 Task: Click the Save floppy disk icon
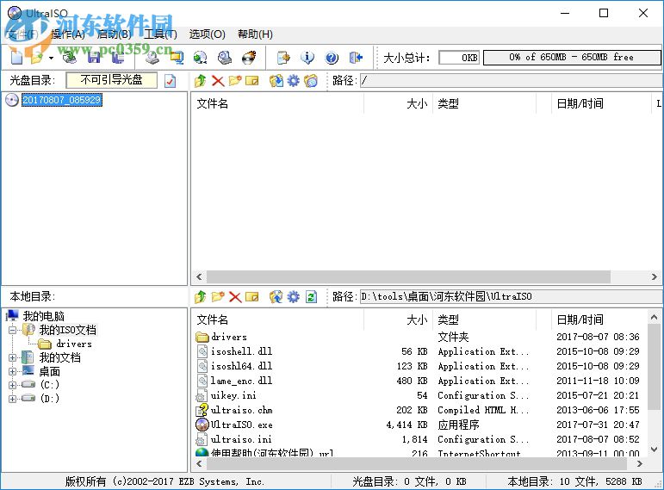pyautogui.click(x=94, y=57)
